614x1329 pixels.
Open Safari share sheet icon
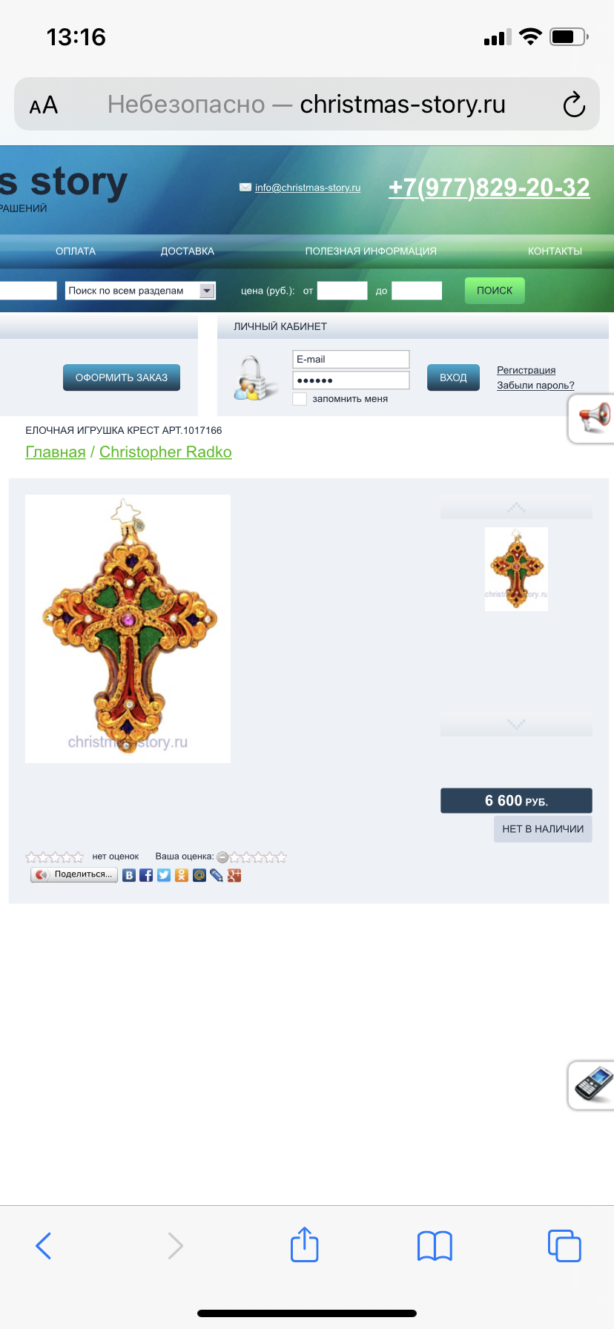305,1244
